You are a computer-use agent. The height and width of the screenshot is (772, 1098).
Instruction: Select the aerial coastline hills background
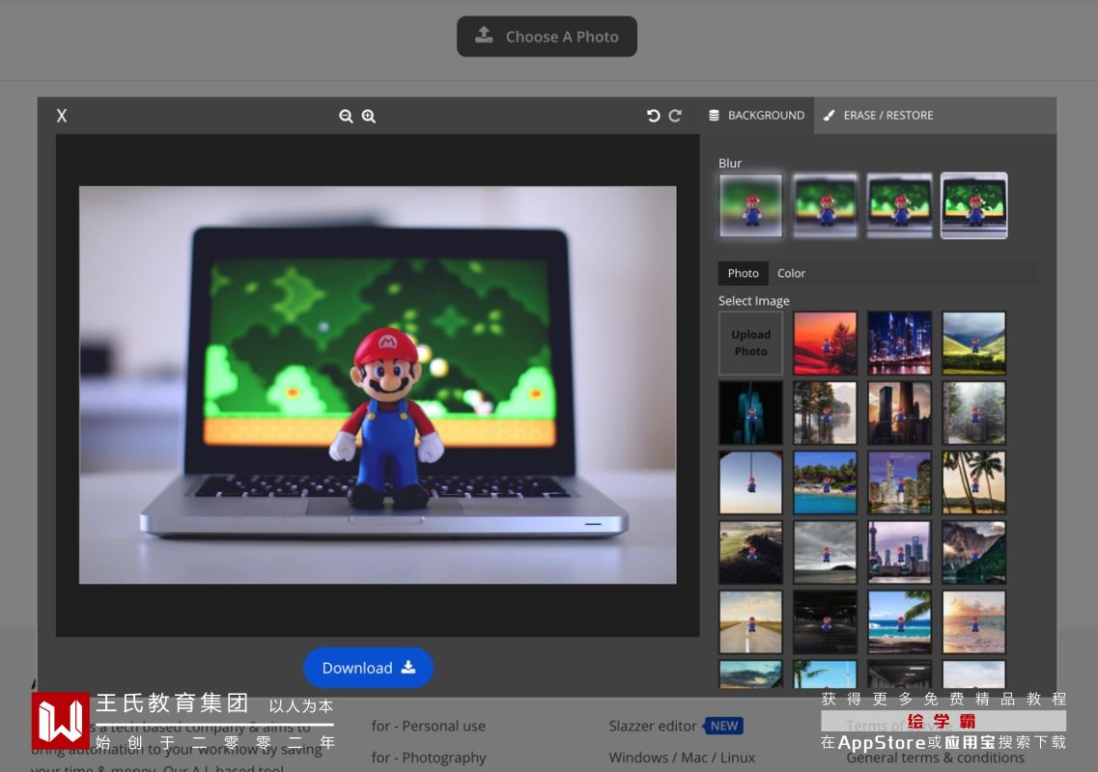tap(750, 552)
